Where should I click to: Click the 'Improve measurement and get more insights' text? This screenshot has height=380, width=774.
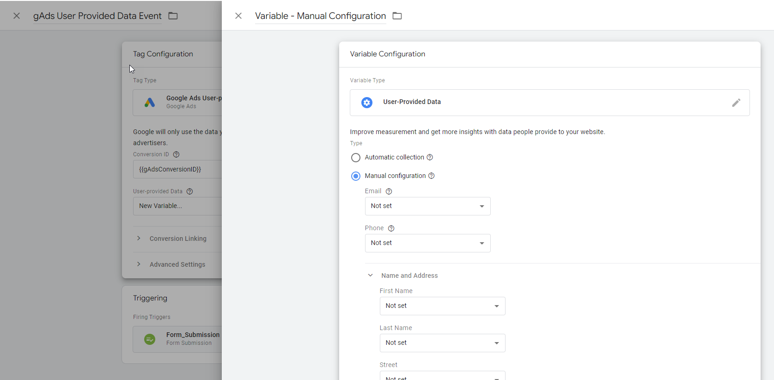click(x=477, y=132)
